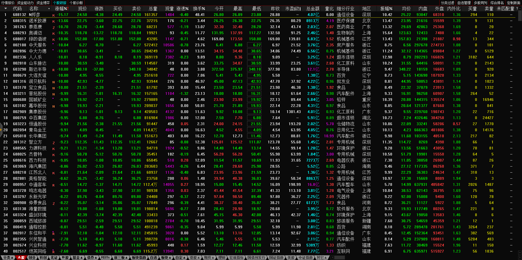The width and height of the screenshot is (522, 260).
Task: Click the K marker icon beside N邦彦
Action: 54,15
